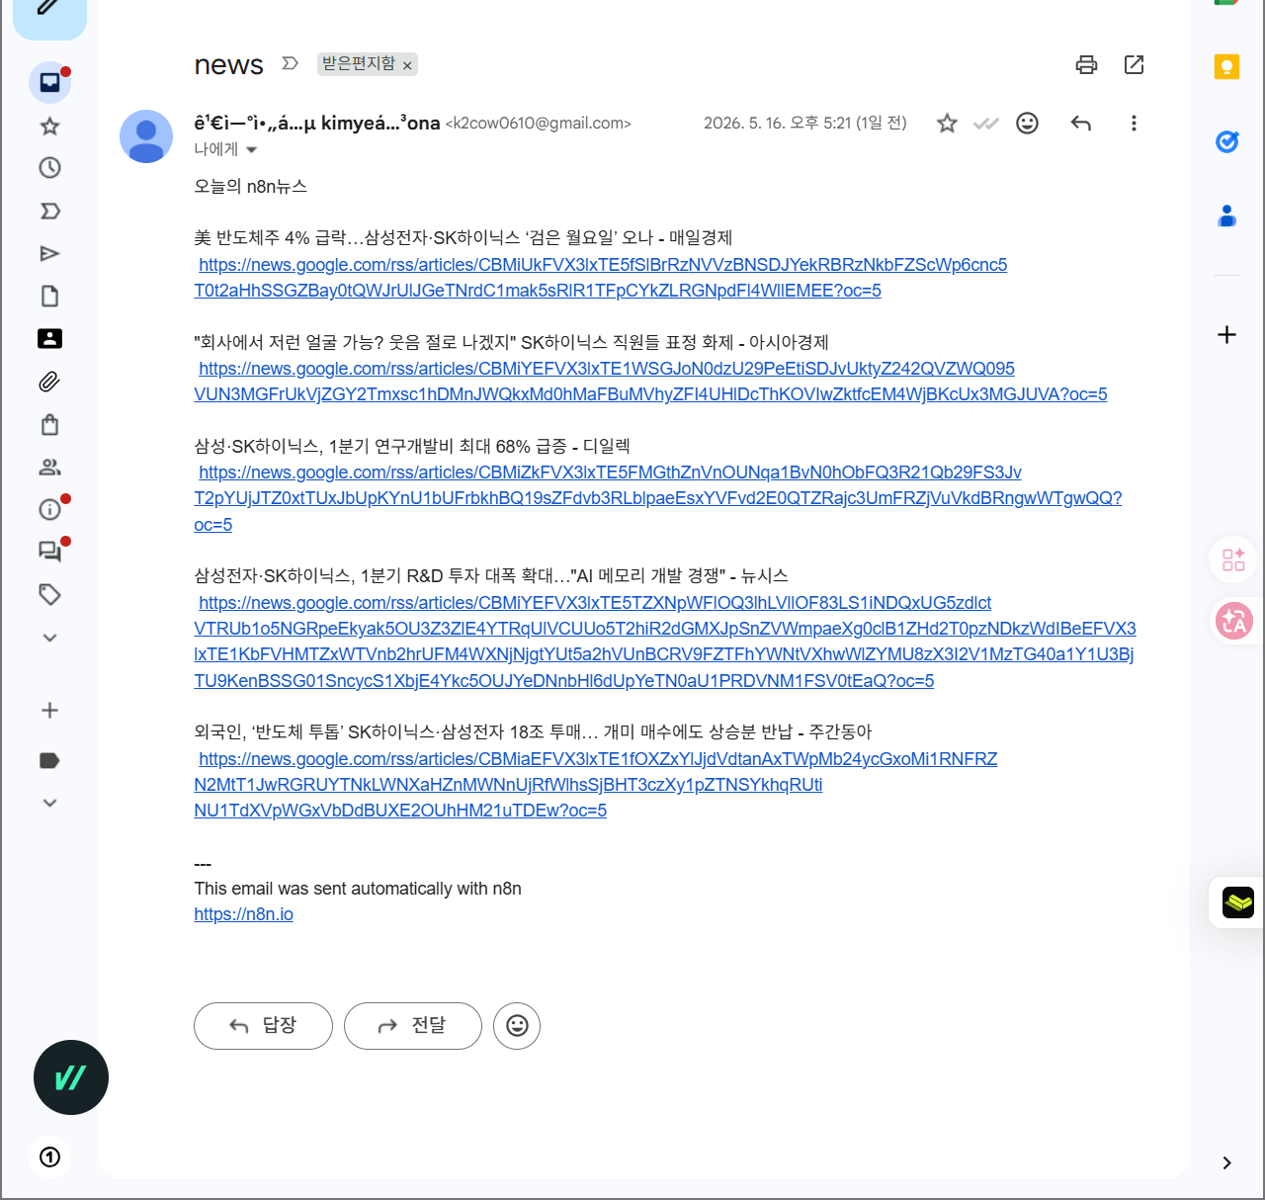Click the headline ending in 매일경제

tap(463, 238)
